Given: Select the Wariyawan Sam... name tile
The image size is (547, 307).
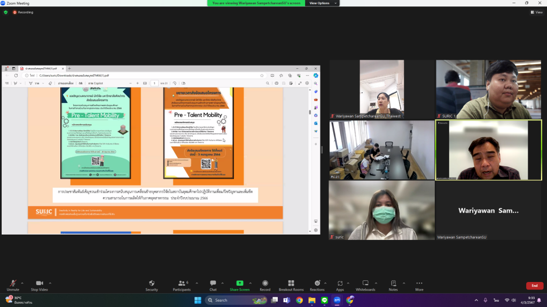Looking at the screenshot, I should (488, 210).
